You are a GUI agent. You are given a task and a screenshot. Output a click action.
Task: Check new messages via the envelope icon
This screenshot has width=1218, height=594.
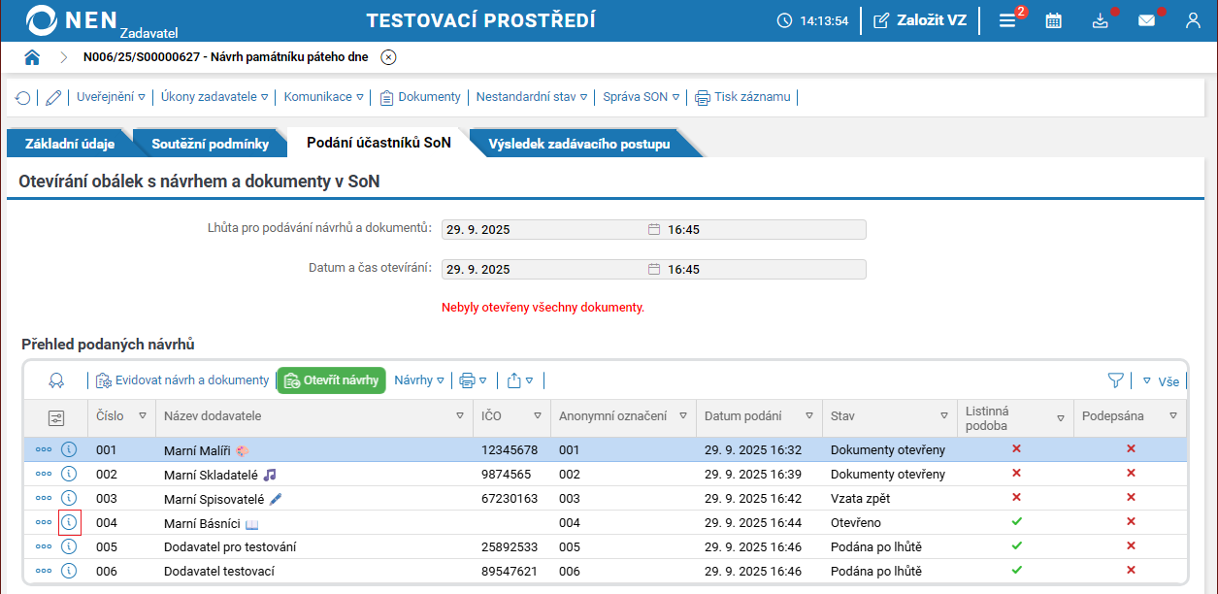[1147, 19]
